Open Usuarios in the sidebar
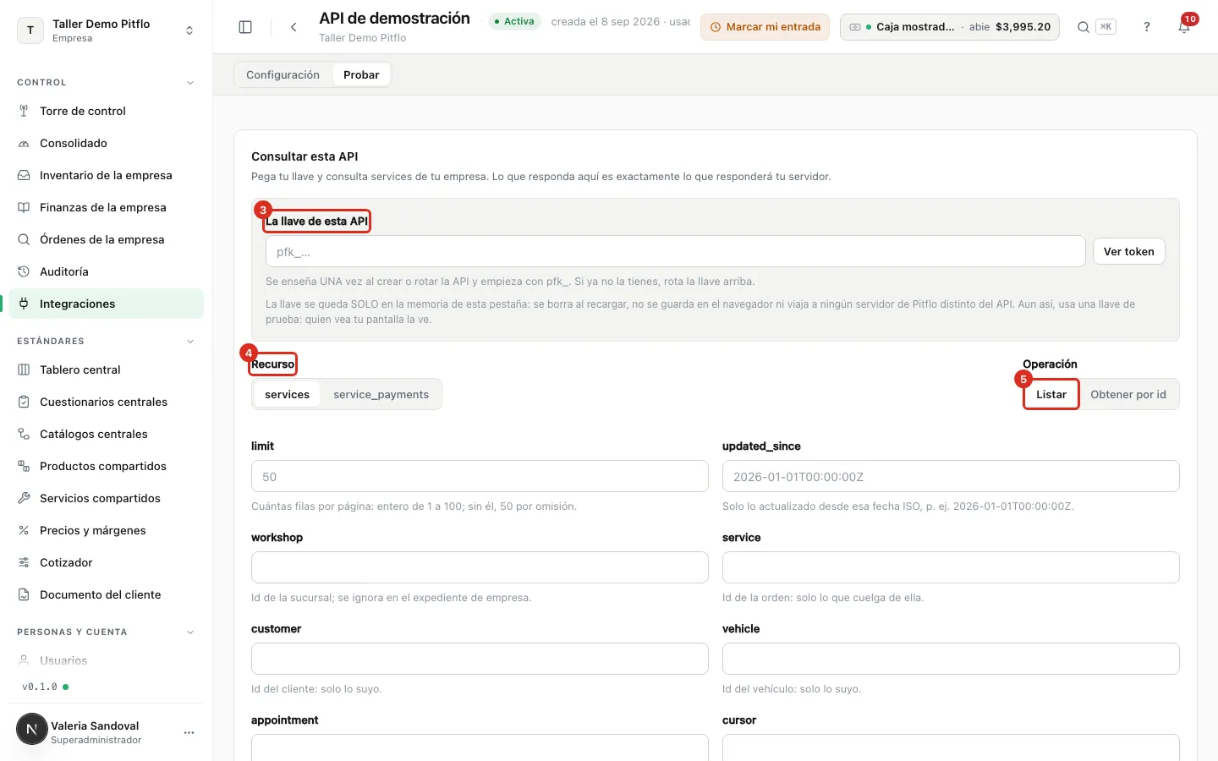The width and height of the screenshot is (1218, 761). point(106,660)
